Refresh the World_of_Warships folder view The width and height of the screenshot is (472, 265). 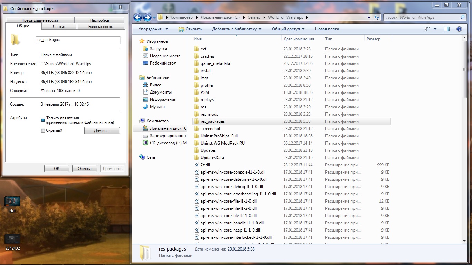377,17
